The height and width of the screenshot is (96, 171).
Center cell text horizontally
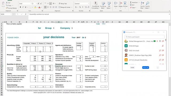click(x=48, y=7)
